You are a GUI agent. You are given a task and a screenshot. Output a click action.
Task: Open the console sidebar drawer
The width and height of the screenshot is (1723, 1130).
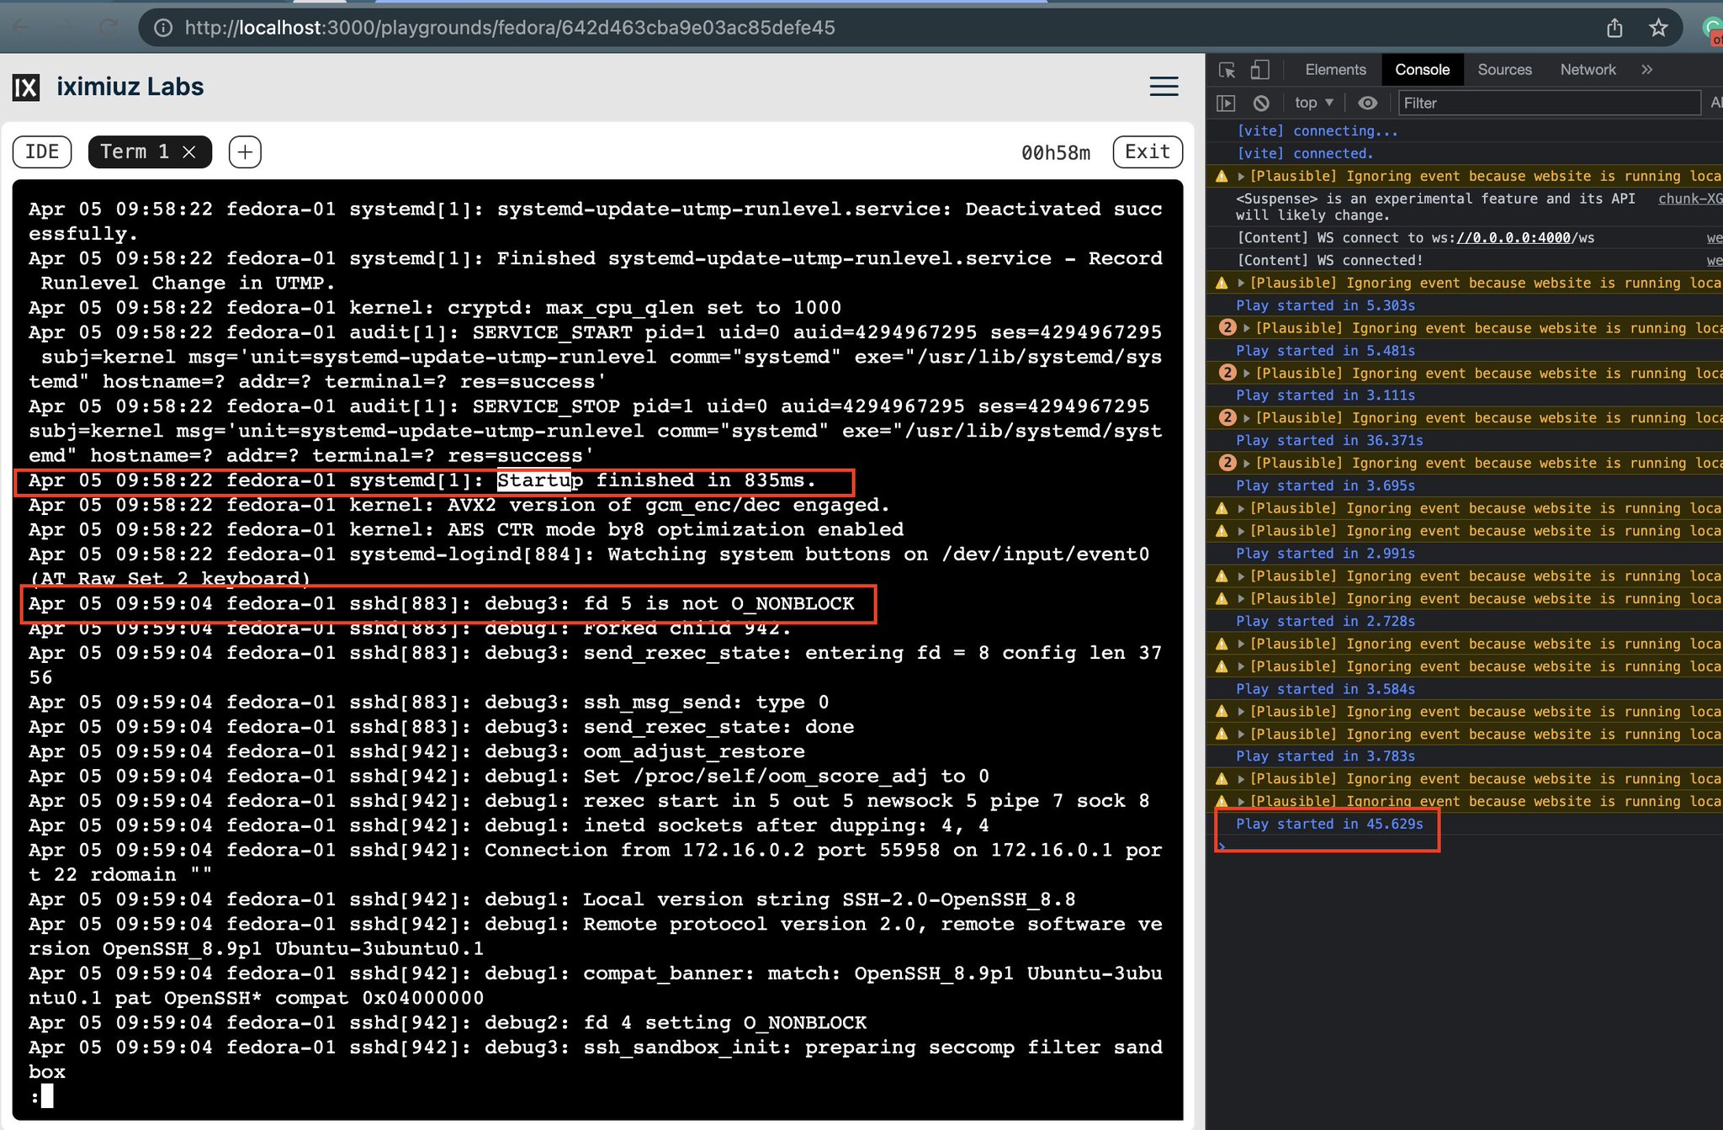tap(1227, 103)
